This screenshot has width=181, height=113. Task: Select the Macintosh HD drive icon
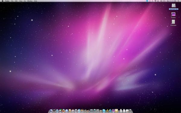click(173, 5)
